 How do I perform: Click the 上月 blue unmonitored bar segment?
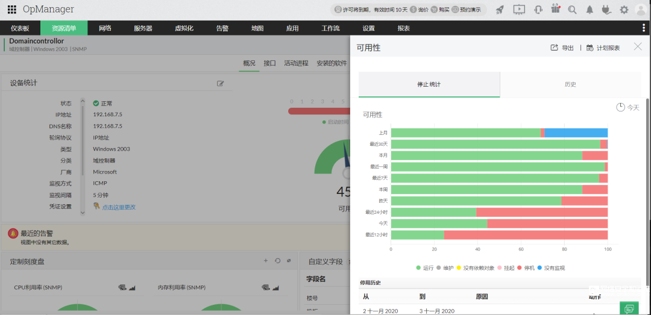[x=576, y=133]
